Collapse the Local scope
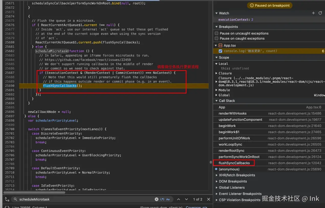Viewport: 325px width, 208px height. point(216,64)
